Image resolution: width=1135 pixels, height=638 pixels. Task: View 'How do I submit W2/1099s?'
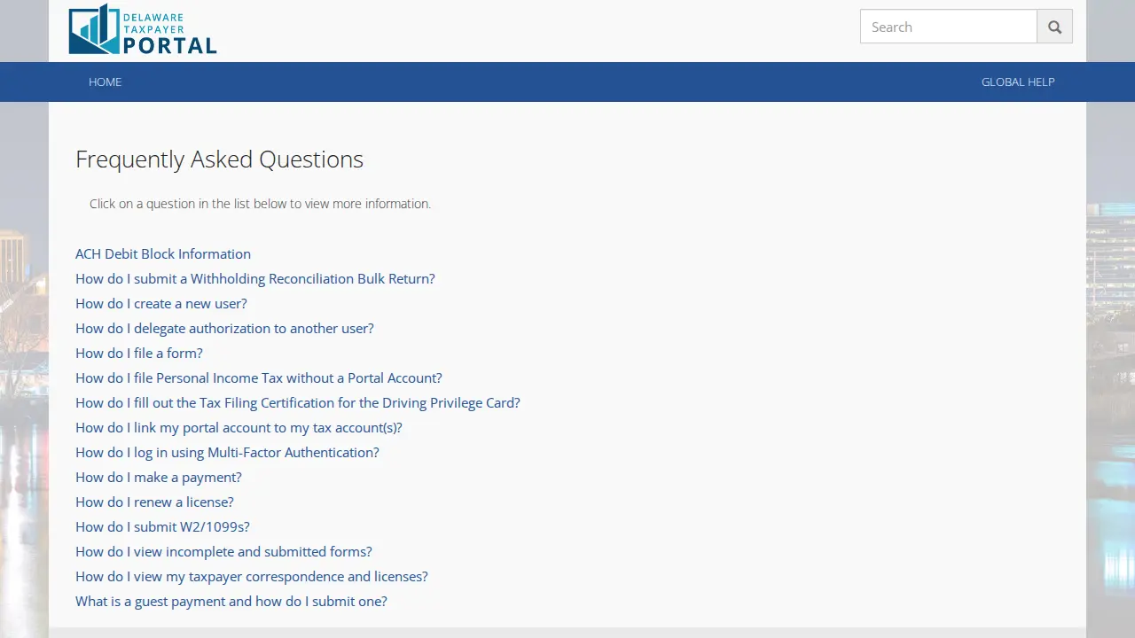tap(162, 526)
